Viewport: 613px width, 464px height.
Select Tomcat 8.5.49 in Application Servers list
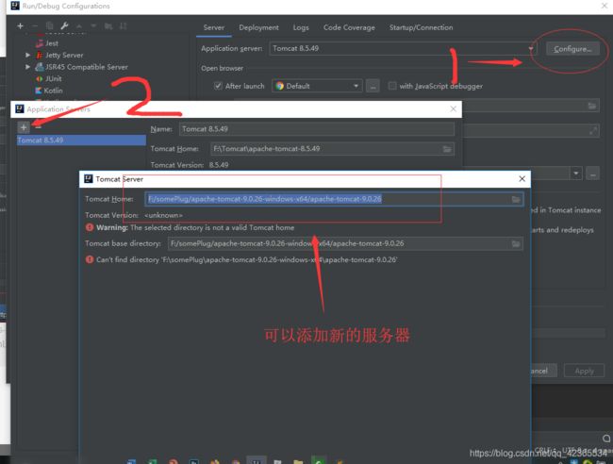tap(81, 141)
